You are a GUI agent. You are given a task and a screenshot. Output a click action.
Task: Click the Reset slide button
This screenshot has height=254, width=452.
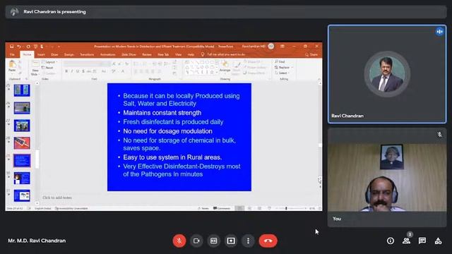48,68
